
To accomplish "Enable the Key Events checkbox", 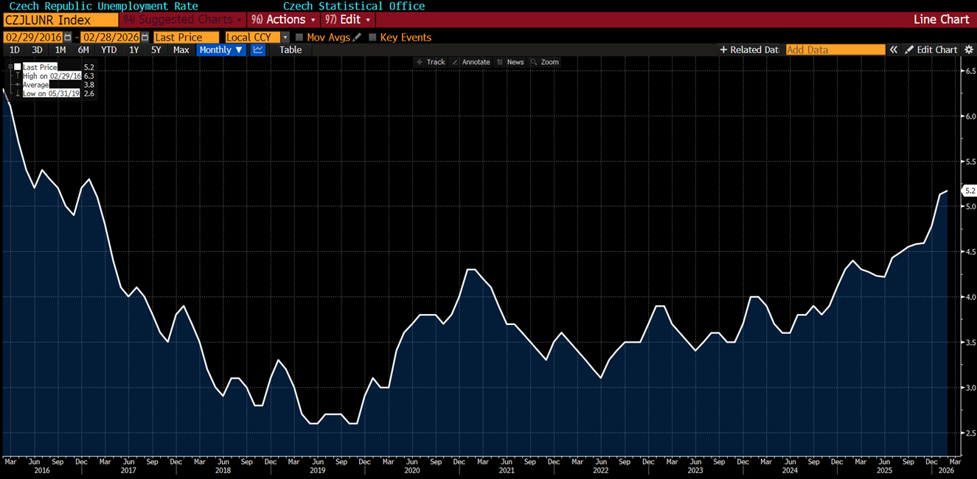I will 372,37.
